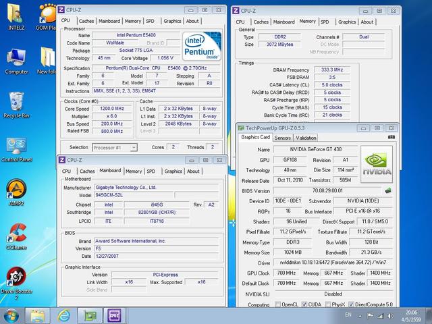The width and height of the screenshot is (432, 324).
Task: Open the New folder desktop icon
Action: (x=47, y=61)
